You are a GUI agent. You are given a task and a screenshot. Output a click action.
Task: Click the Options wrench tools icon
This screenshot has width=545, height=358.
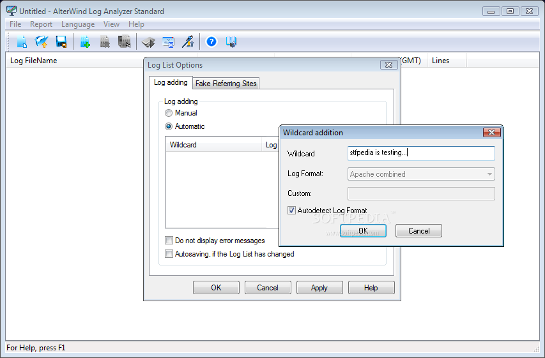(188, 41)
